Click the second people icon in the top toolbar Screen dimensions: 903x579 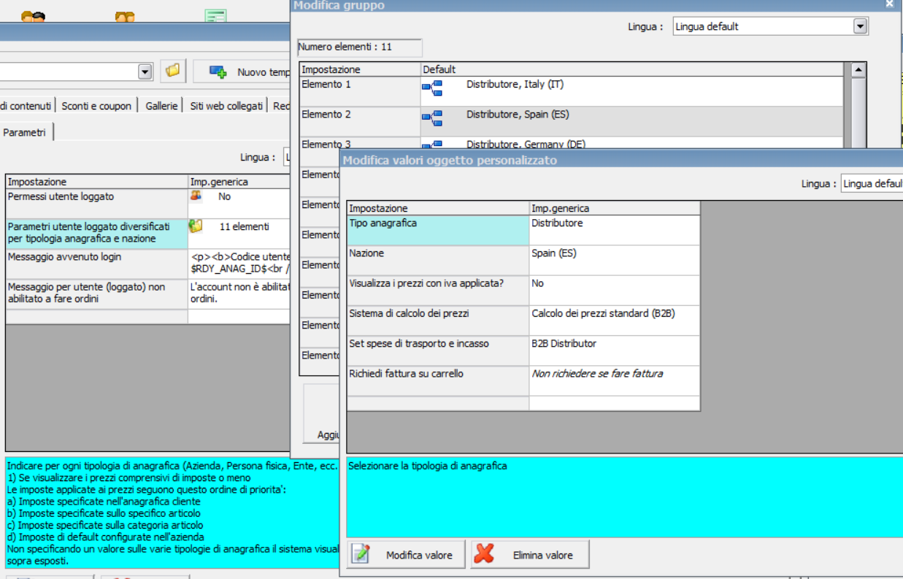(x=125, y=17)
